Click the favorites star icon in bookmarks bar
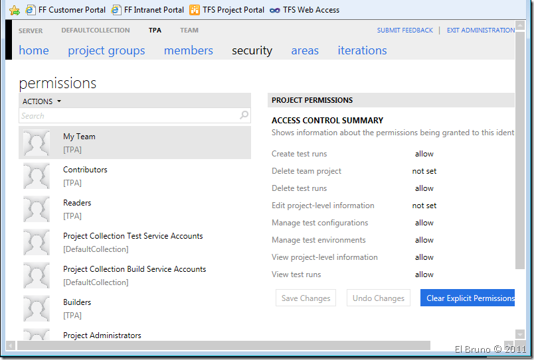534x360 pixels. [x=14, y=10]
